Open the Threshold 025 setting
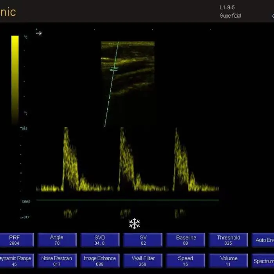 click(x=228, y=240)
